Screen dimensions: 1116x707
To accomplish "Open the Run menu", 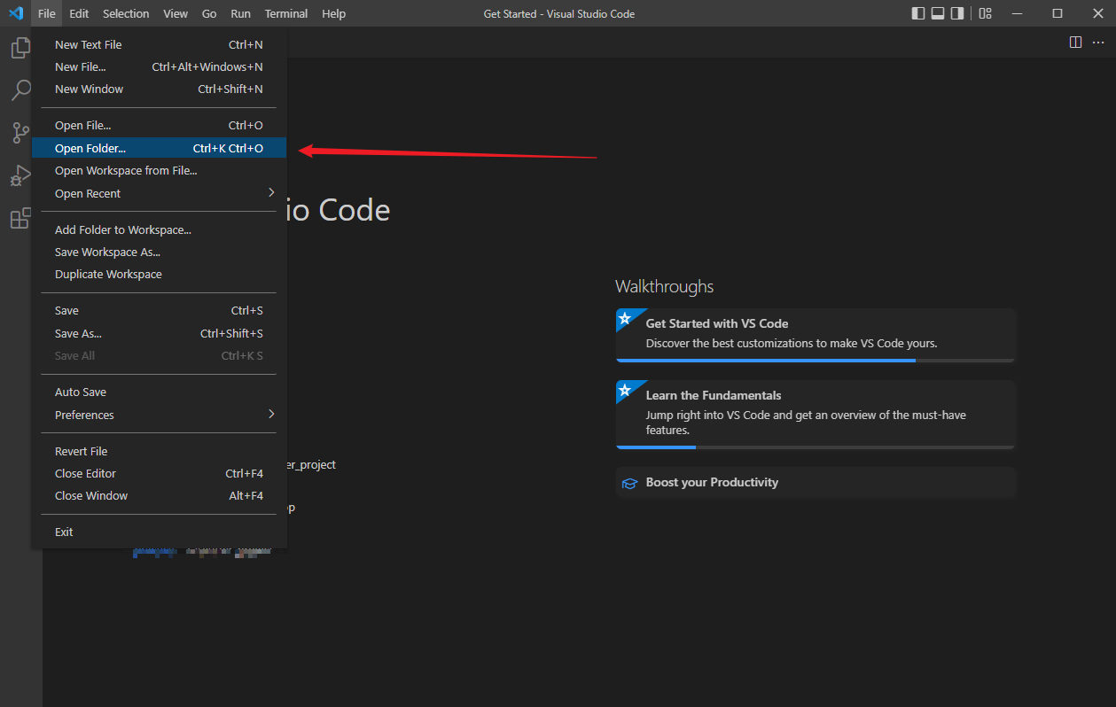I will (x=240, y=13).
